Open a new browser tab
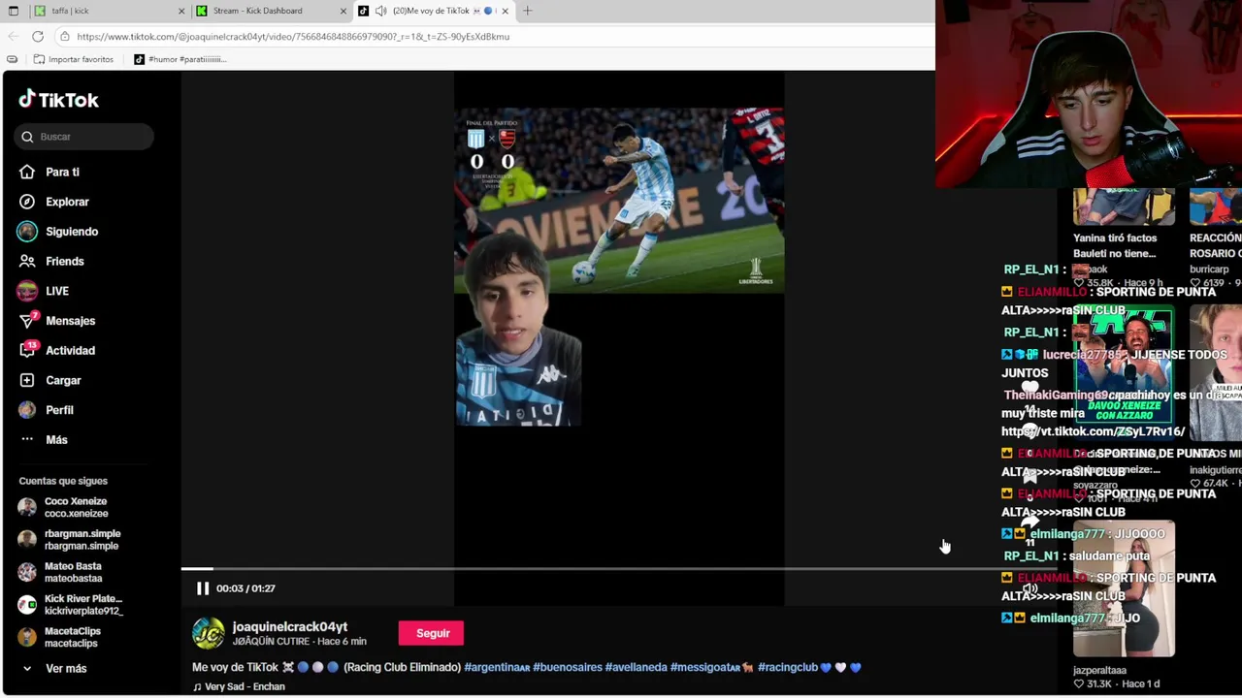Viewport: 1242px width, 698px height. tap(528, 11)
